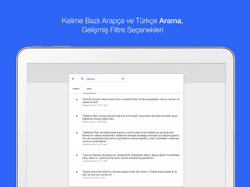The width and height of the screenshot is (250, 187).
Task: Click the Meryem Suresi reference caption
Action: tap(95, 105)
